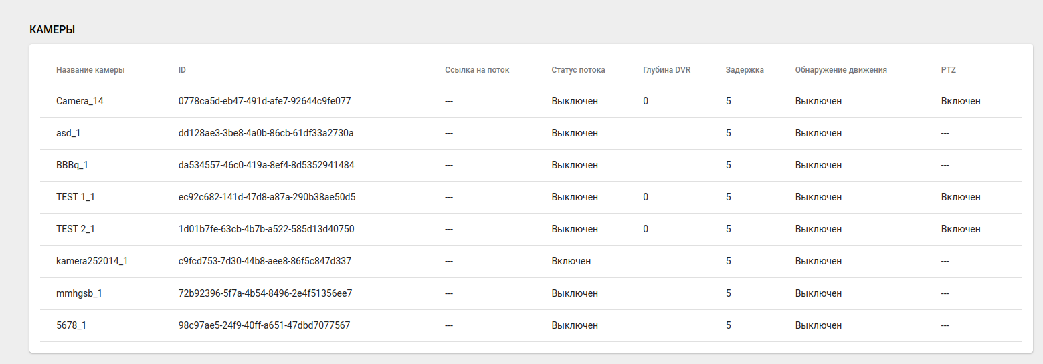This screenshot has width=1043, height=364.
Task: Select the asd_1 camera row
Action: [68, 133]
